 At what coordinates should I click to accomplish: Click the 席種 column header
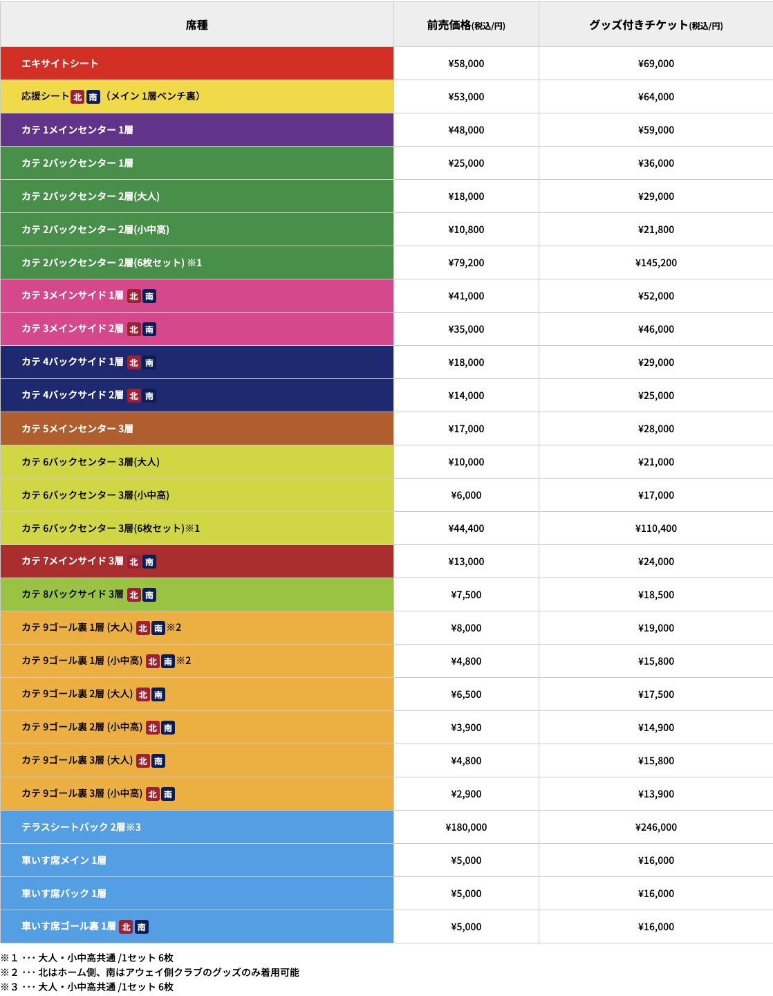pos(197,25)
